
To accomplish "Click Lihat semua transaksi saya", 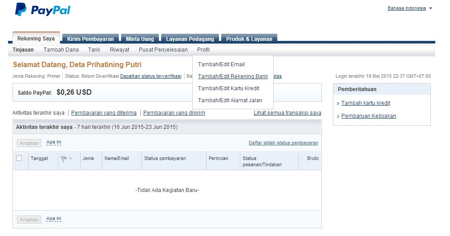I will point(287,112).
